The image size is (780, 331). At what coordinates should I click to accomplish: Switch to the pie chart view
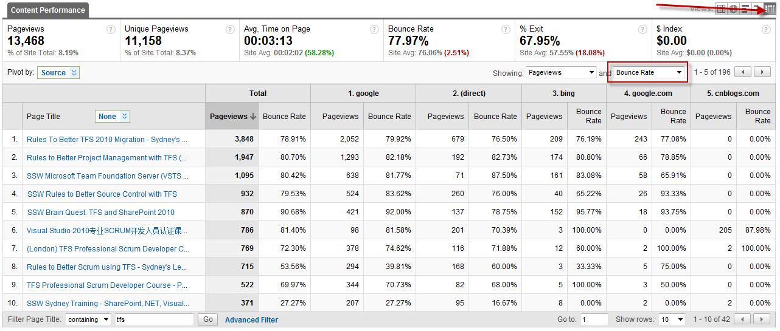(734, 9)
